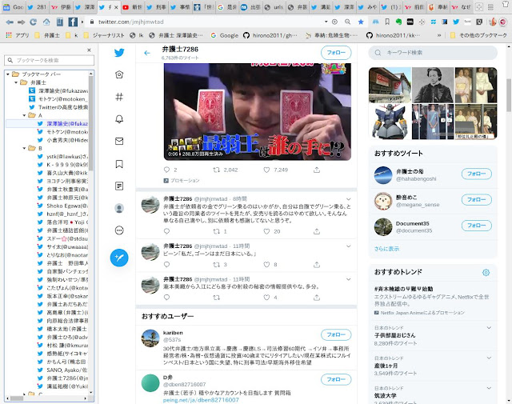512x404 pixels.
Task: Go back using the arrow beside 弁護士7286
Action: point(147,53)
